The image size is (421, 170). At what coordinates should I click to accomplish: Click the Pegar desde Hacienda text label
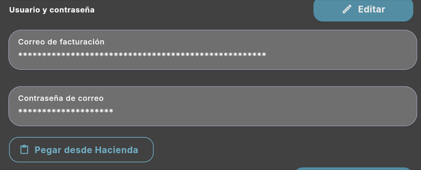[86, 150]
